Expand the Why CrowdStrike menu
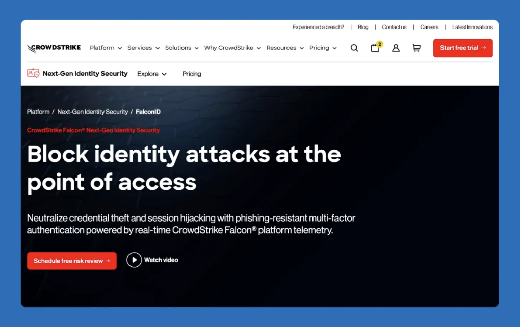Image resolution: width=521 pixels, height=327 pixels. [x=232, y=48]
